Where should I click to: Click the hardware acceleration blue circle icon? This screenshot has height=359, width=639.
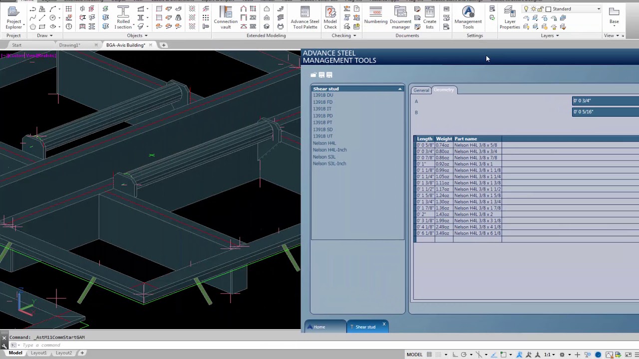click(598, 355)
